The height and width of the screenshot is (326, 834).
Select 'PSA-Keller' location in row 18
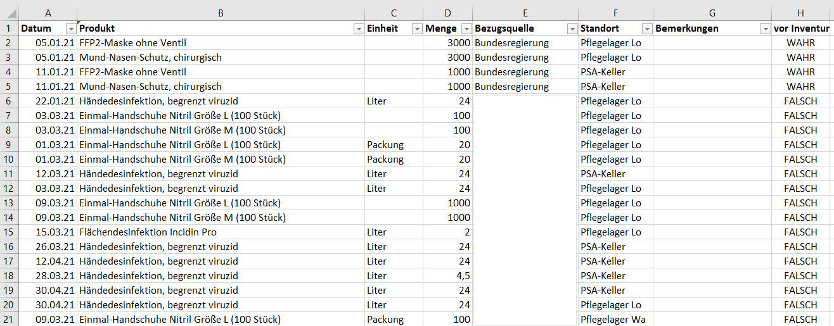pos(615,276)
